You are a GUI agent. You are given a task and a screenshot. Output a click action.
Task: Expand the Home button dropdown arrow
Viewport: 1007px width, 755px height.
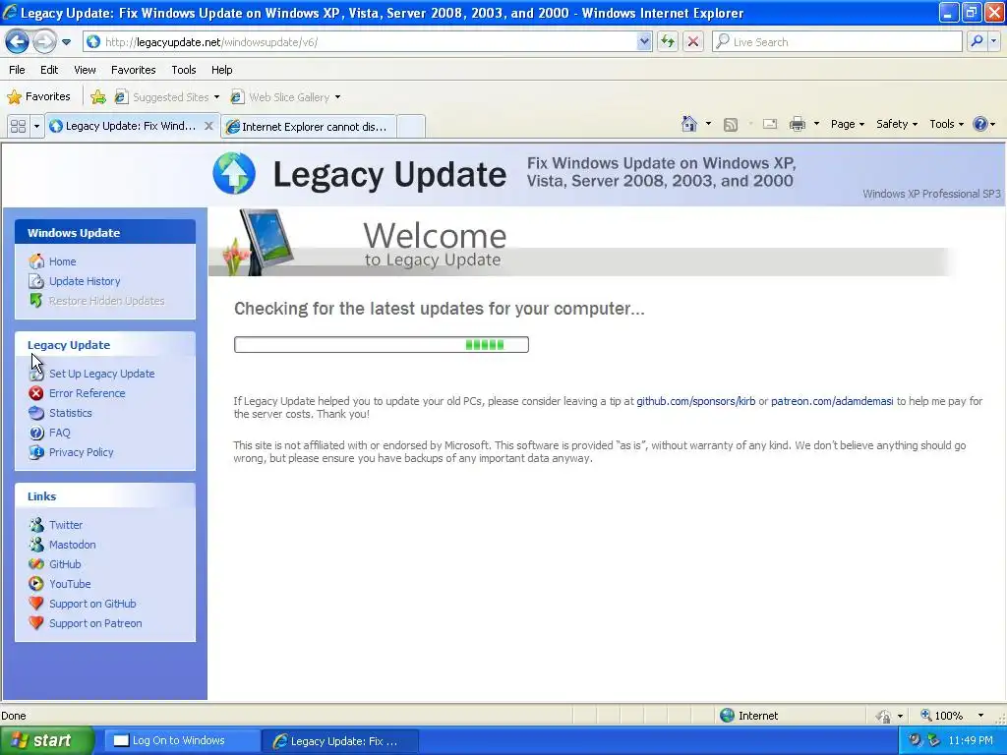708,124
